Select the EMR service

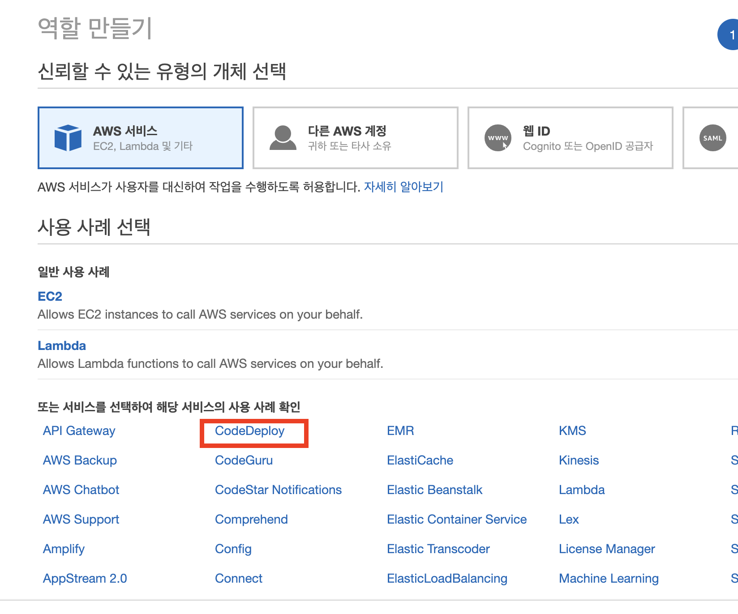[400, 431]
